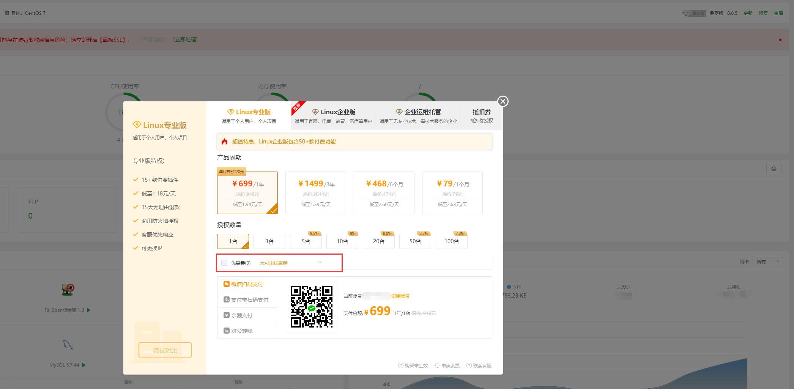Open the network card dropdown
Viewport: 794px width, 389px height.
[x=767, y=261]
